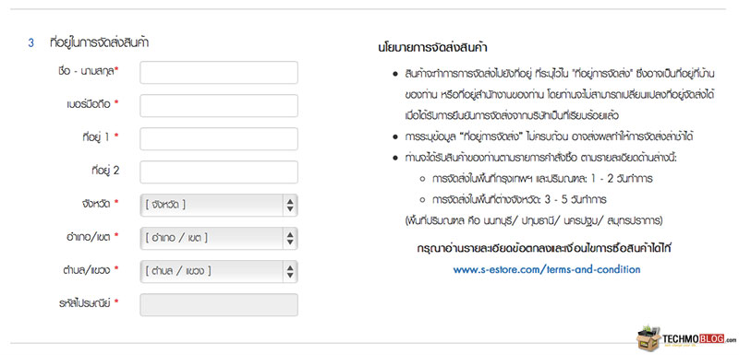The width and height of the screenshot is (739, 355).
Task: Focus the เบอร์มือถือ input box
Action: pos(219,105)
